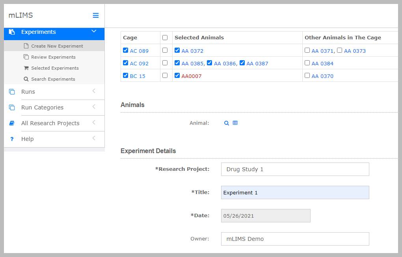Click the Run Categories sidebar icon
Image resolution: width=402 pixels, height=257 pixels.
12,107
